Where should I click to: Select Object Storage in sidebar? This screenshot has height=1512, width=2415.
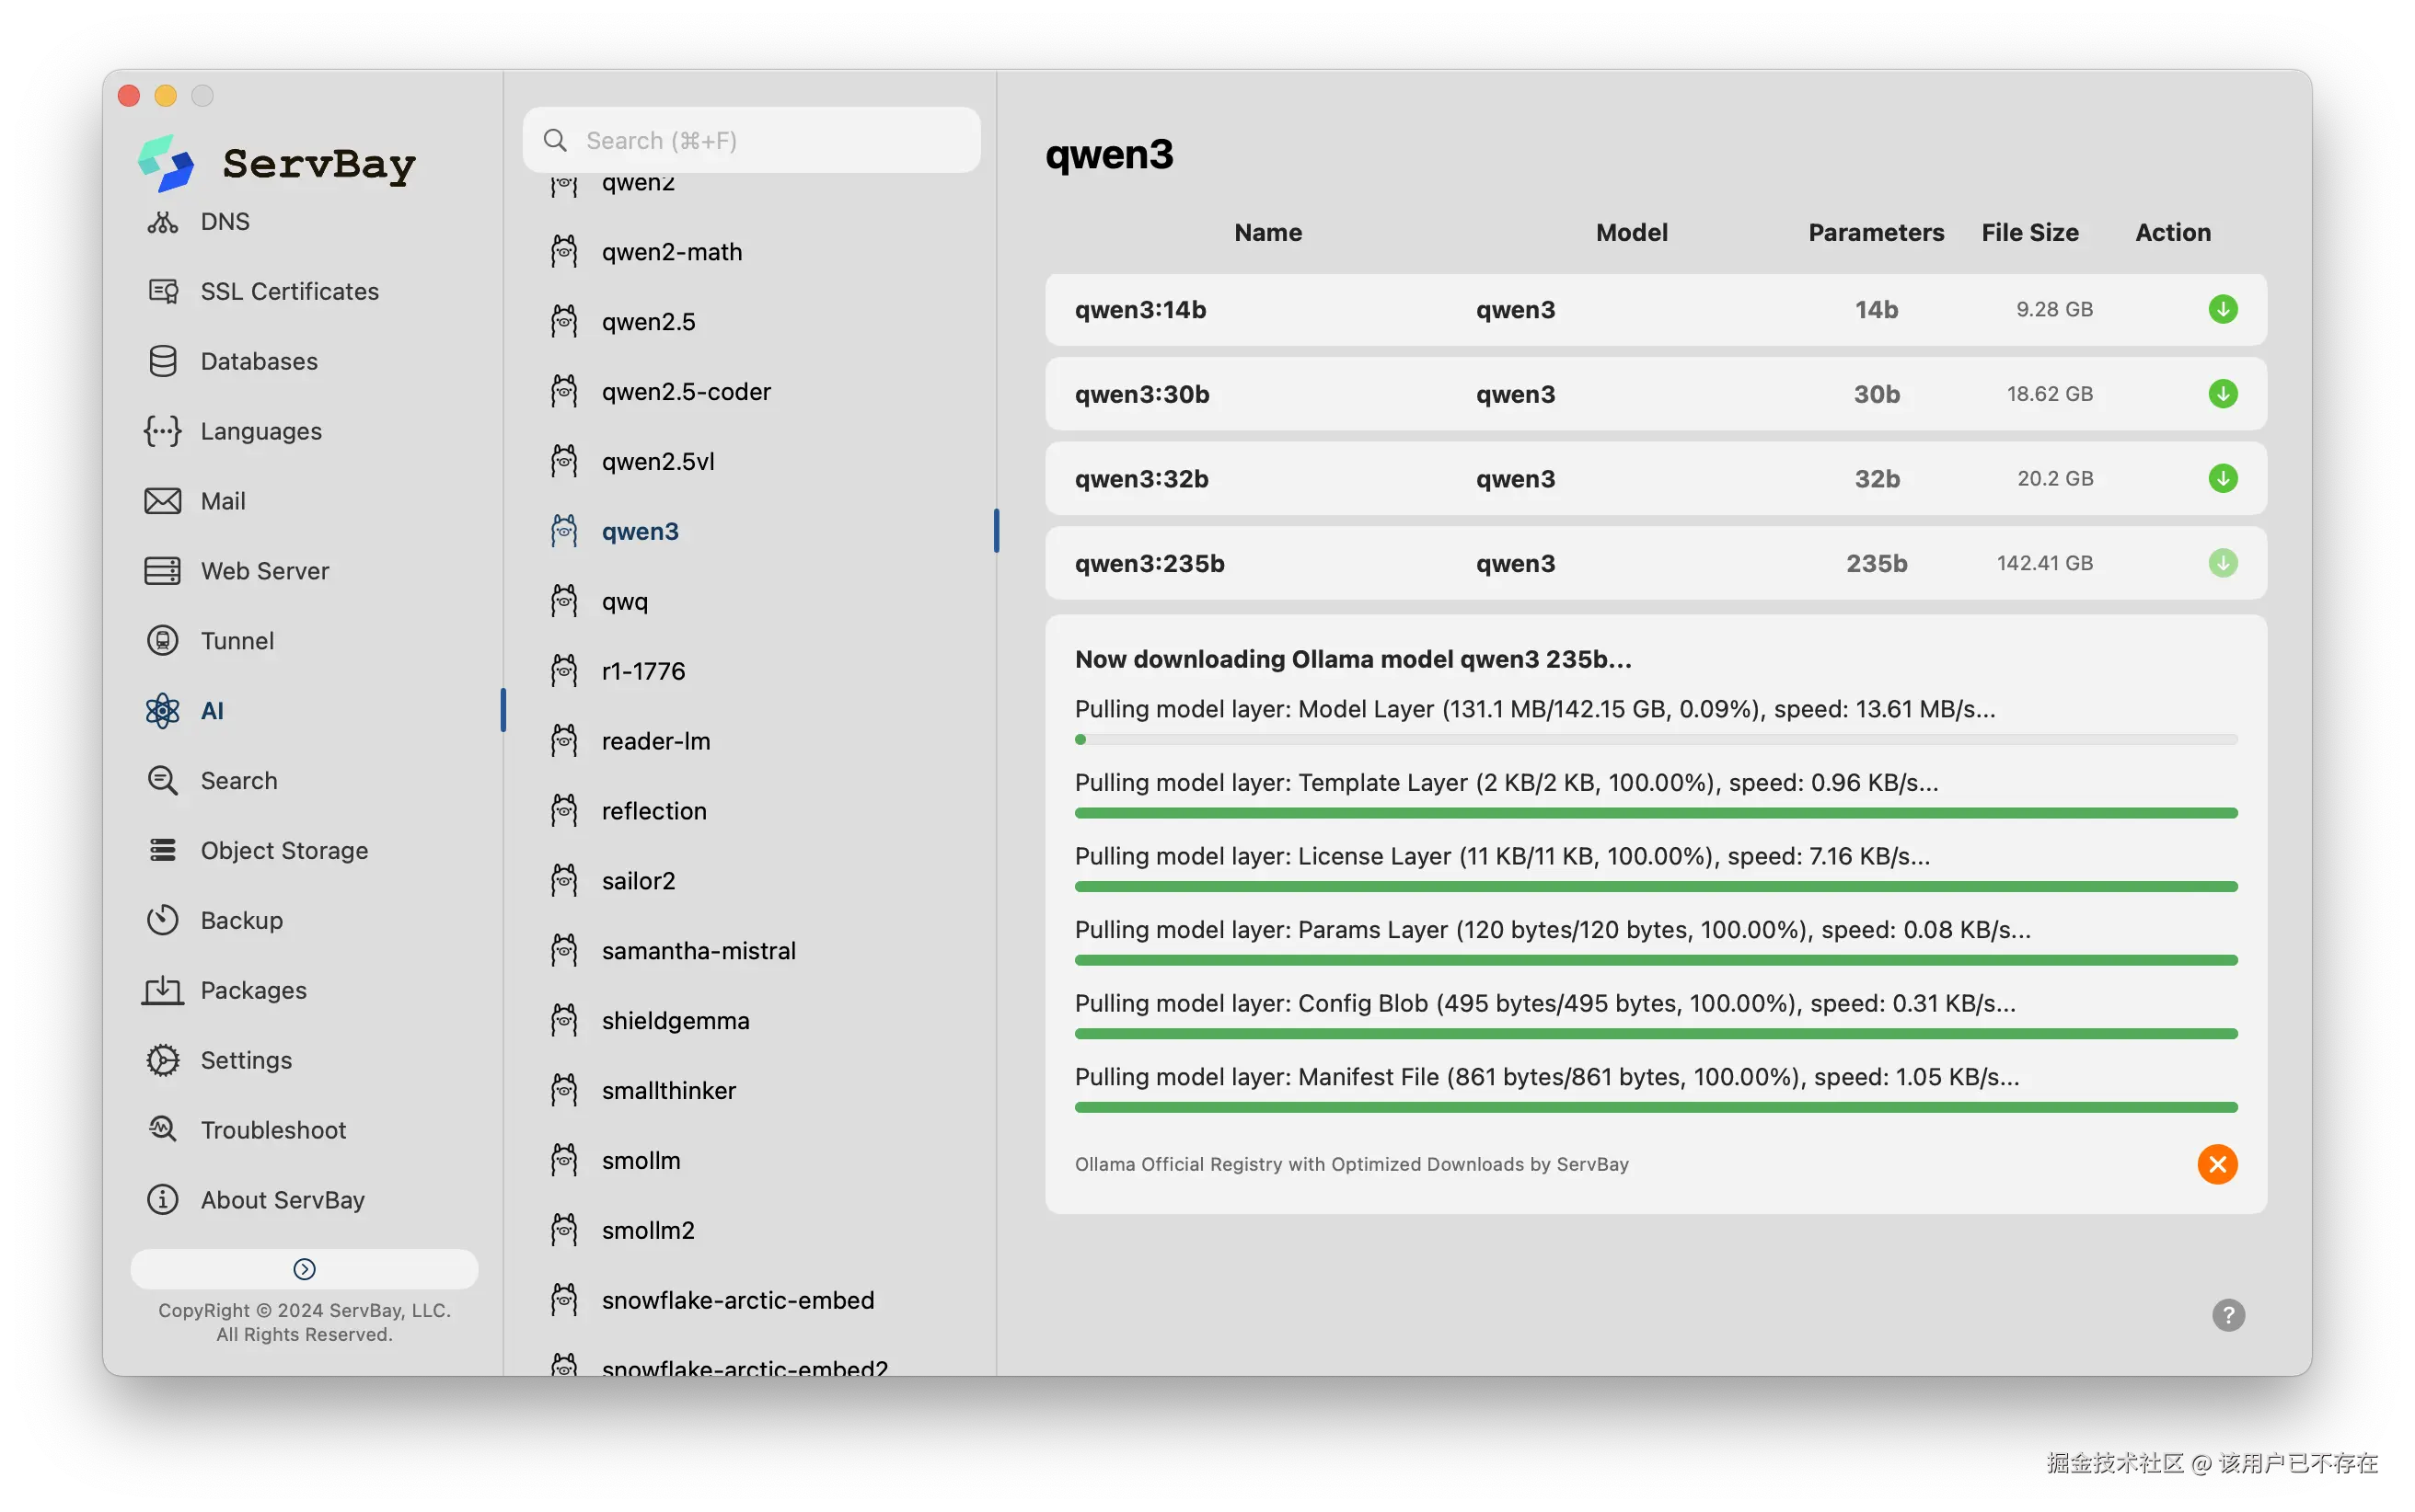(283, 850)
